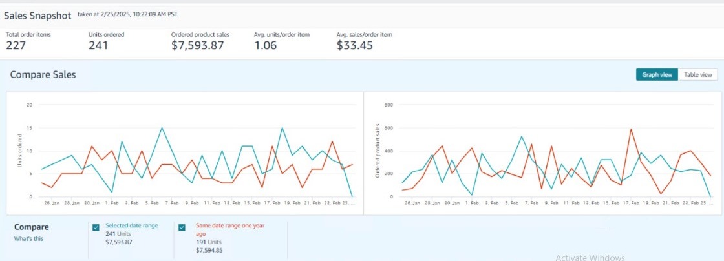
Task: Click Avg. sales/order item value $33.45
Action: [x=355, y=45]
